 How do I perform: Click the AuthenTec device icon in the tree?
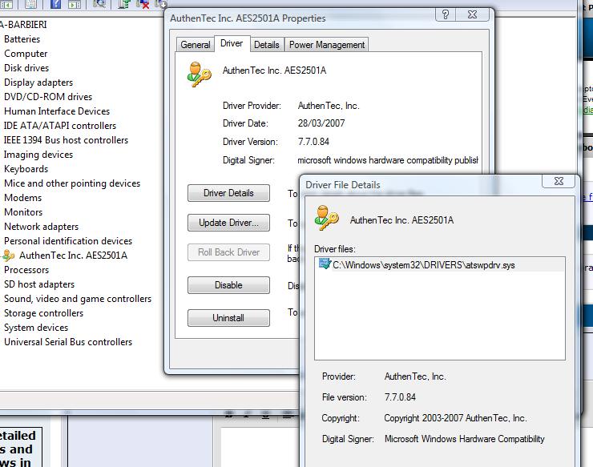[x=8, y=256]
